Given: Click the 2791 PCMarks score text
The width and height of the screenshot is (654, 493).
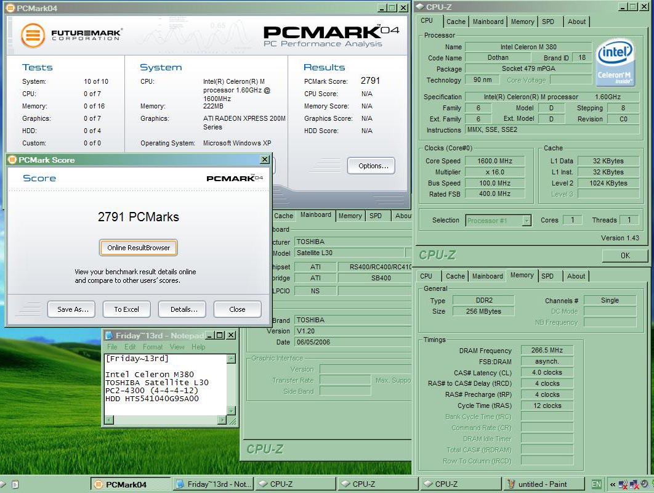Looking at the screenshot, I should [139, 217].
